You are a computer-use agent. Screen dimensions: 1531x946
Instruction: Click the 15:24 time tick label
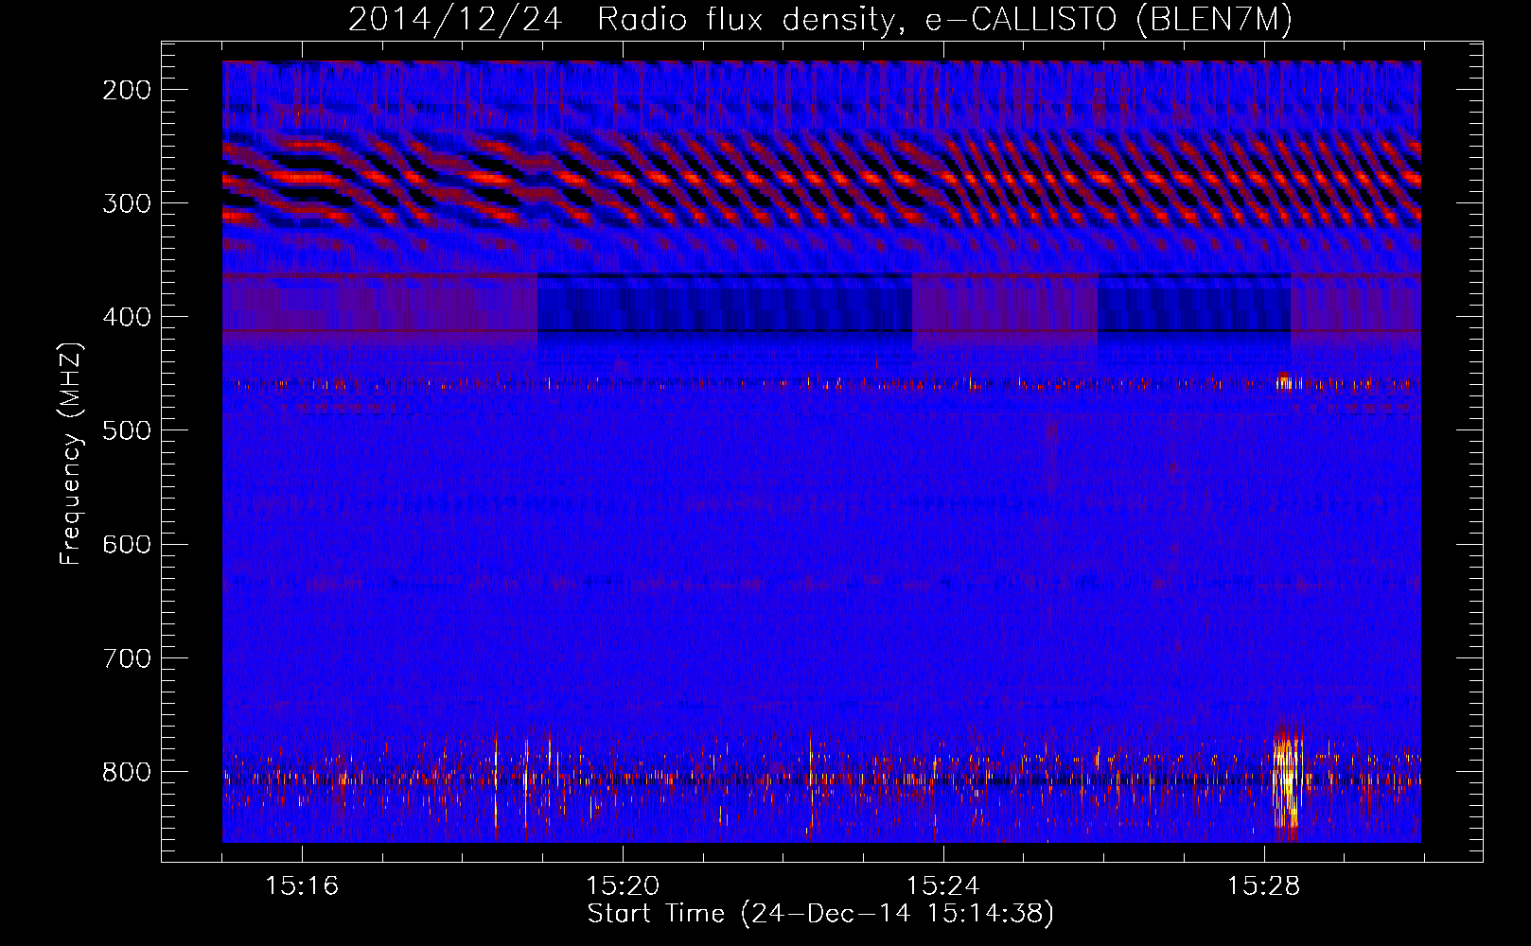tap(943, 885)
